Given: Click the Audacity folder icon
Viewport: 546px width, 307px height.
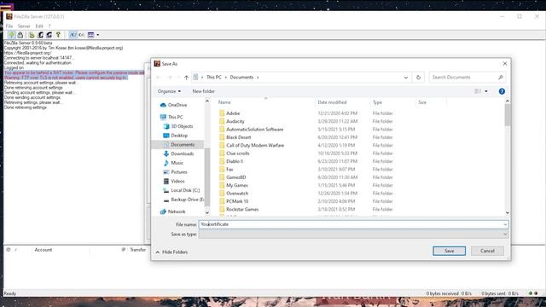Looking at the screenshot, I should click(222, 121).
